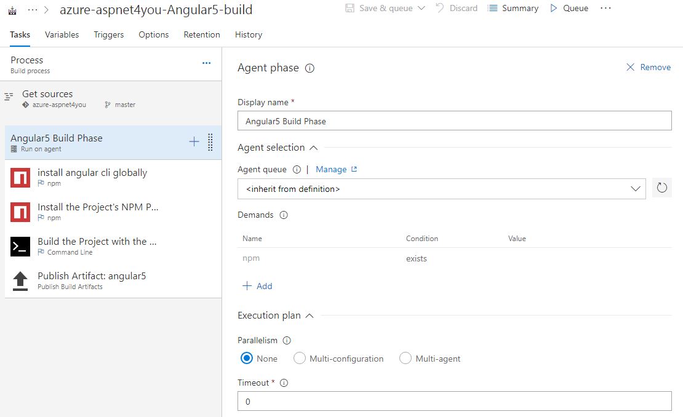Click the azure-aspnet4you repository label
The width and height of the screenshot is (683, 417).
[59, 105]
